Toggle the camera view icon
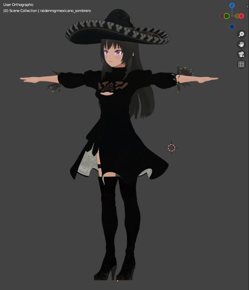The height and width of the screenshot is (290, 249). (x=241, y=54)
